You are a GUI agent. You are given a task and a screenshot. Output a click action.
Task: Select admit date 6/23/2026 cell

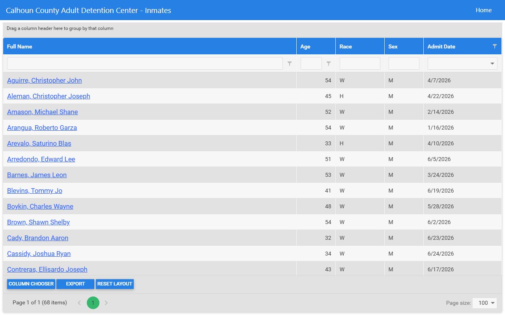point(462,238)
